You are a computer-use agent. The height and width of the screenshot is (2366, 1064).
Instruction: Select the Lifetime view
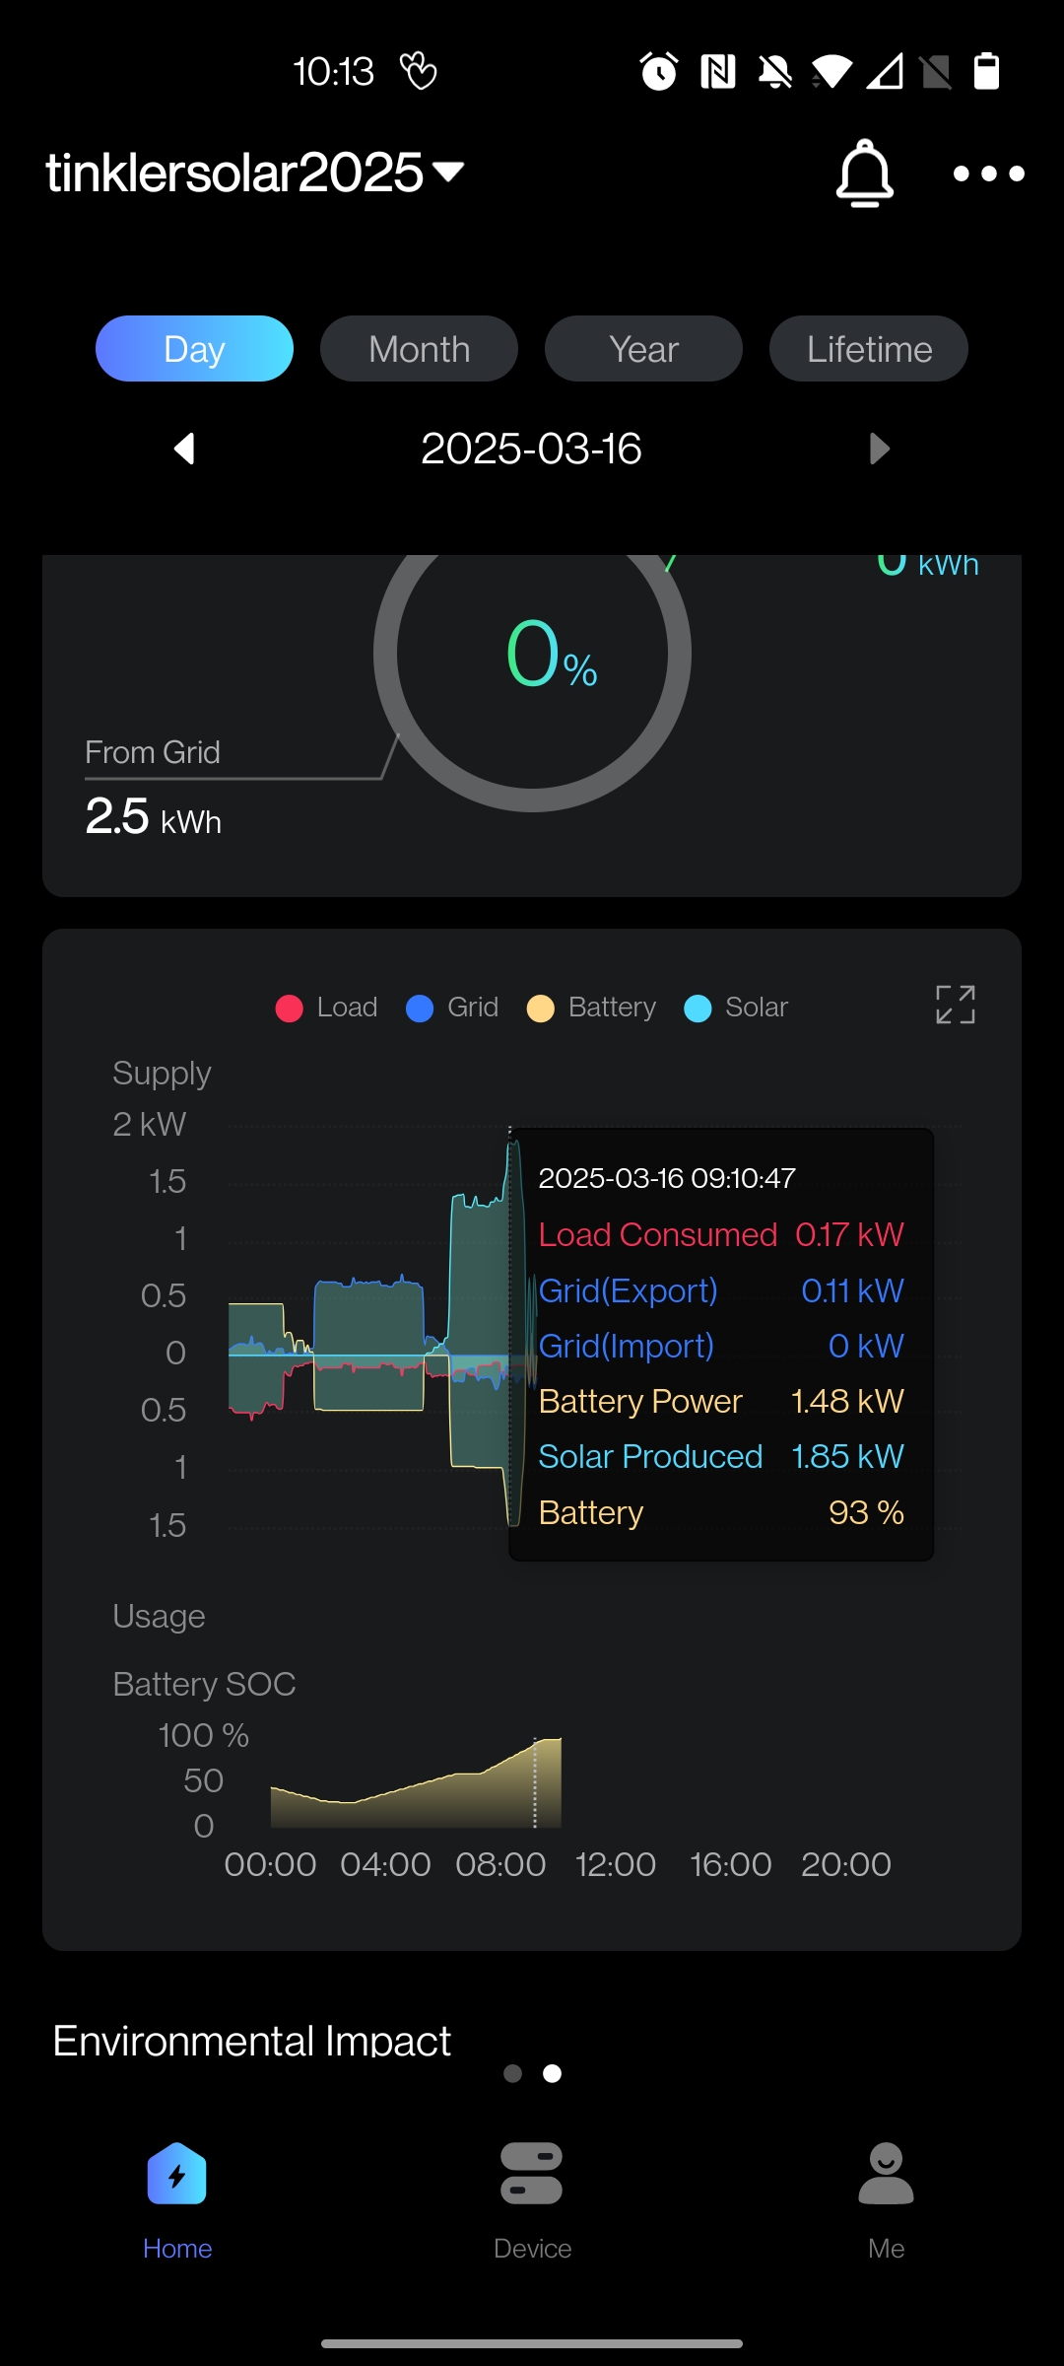pos(868,349)
